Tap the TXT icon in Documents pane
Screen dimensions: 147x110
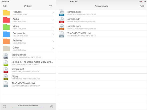click(62, 34)
